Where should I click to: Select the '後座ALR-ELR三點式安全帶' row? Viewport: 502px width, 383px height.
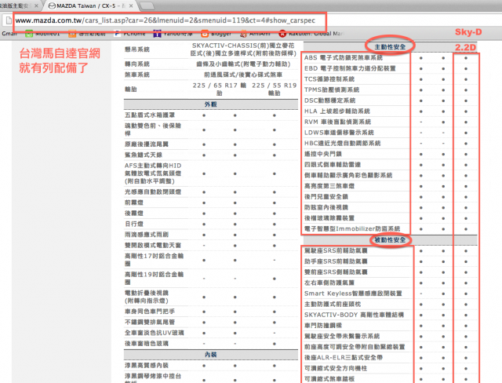(x=390, y=358)
